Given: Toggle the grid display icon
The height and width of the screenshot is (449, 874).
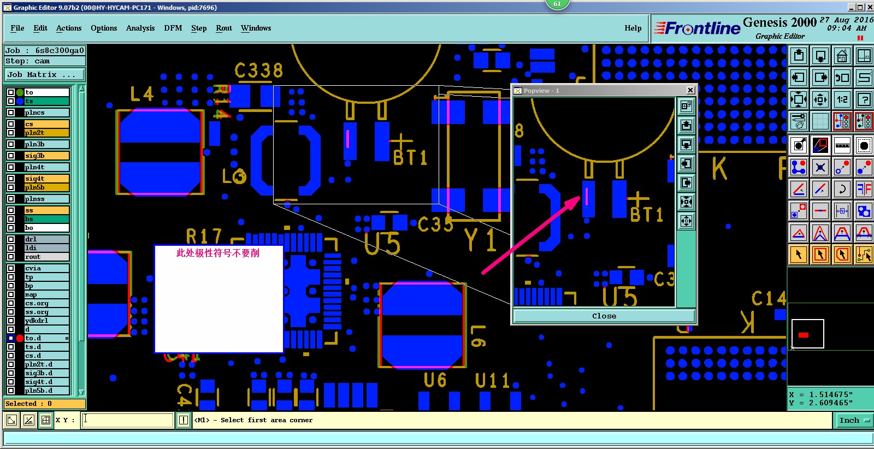Looking at the screenshot, I should tap(820, 121).
